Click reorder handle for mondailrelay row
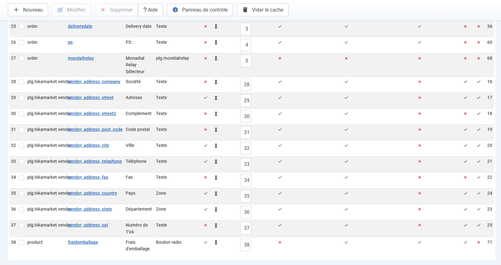 click(x=216, y=58)
